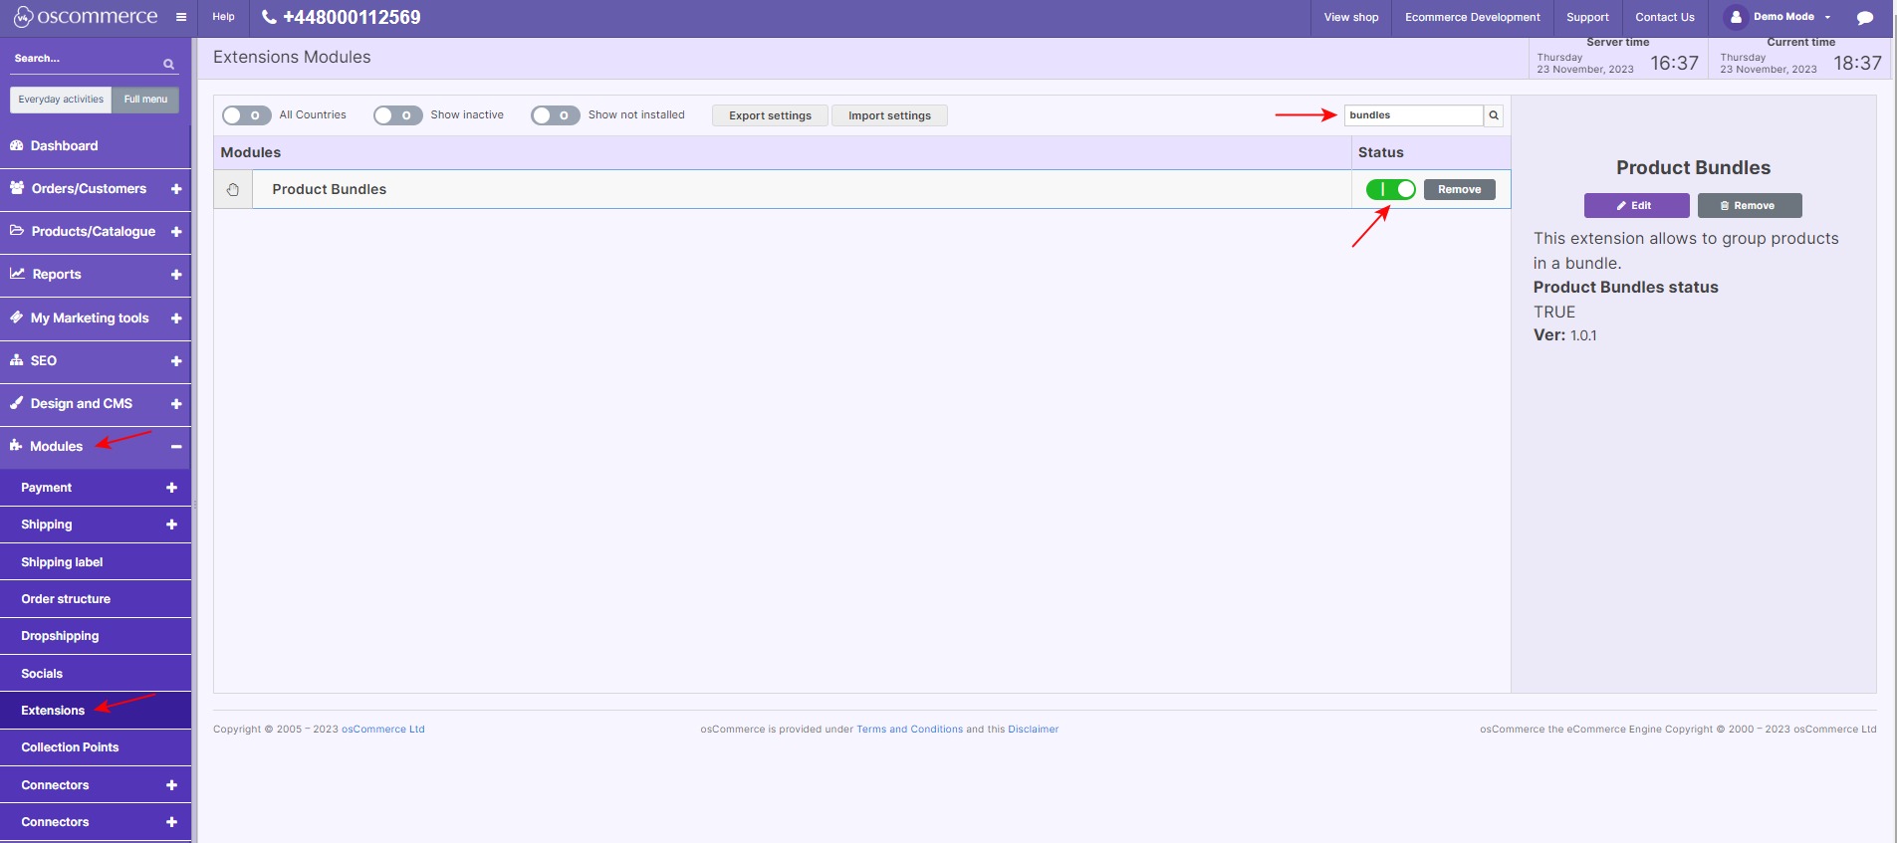Click the My Marketing tools tag icon
1897x843 pixels.
17,317
